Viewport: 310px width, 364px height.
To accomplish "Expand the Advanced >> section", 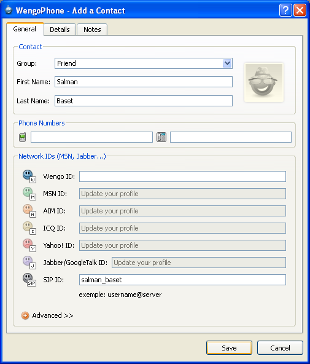I will click(x=53, y=315).
